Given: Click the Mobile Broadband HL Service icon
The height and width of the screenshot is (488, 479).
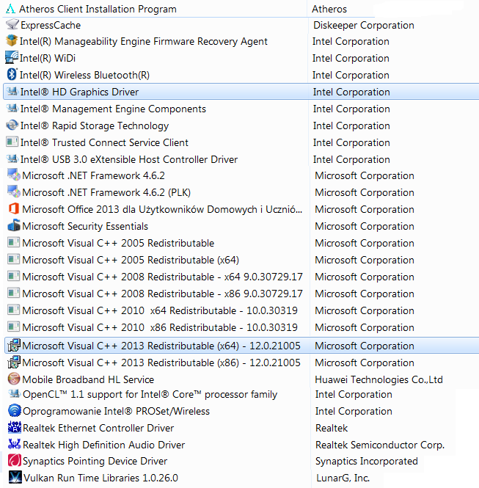Looking at the screenshot, I should [x=13, y=379].
